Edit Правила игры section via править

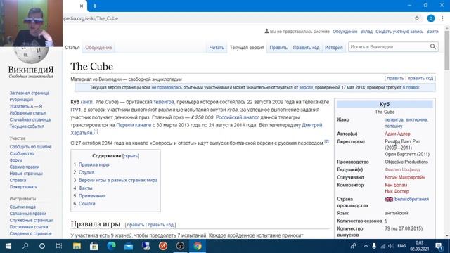click(136, 225)
